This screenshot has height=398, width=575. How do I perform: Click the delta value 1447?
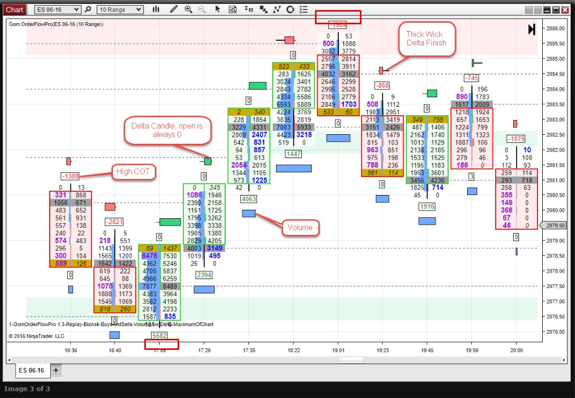(293, 154)
